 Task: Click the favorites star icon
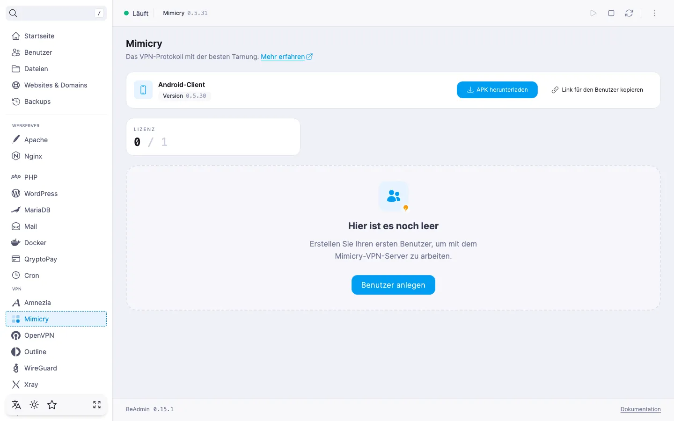52,405
